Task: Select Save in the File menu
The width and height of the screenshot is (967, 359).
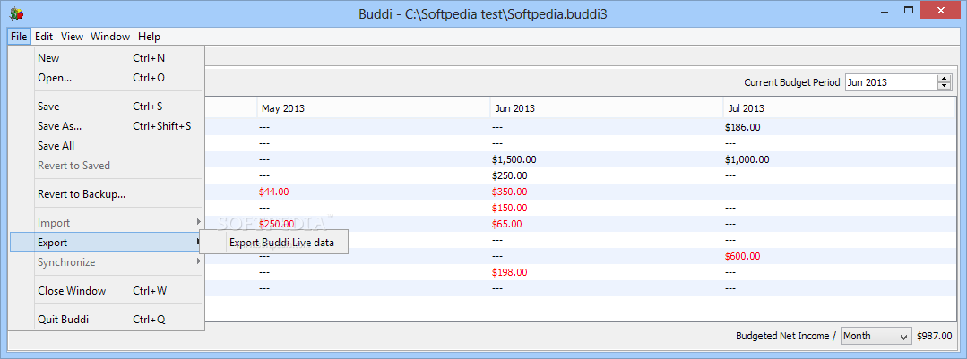Action: pyautogui.click(x=107, y=106)
